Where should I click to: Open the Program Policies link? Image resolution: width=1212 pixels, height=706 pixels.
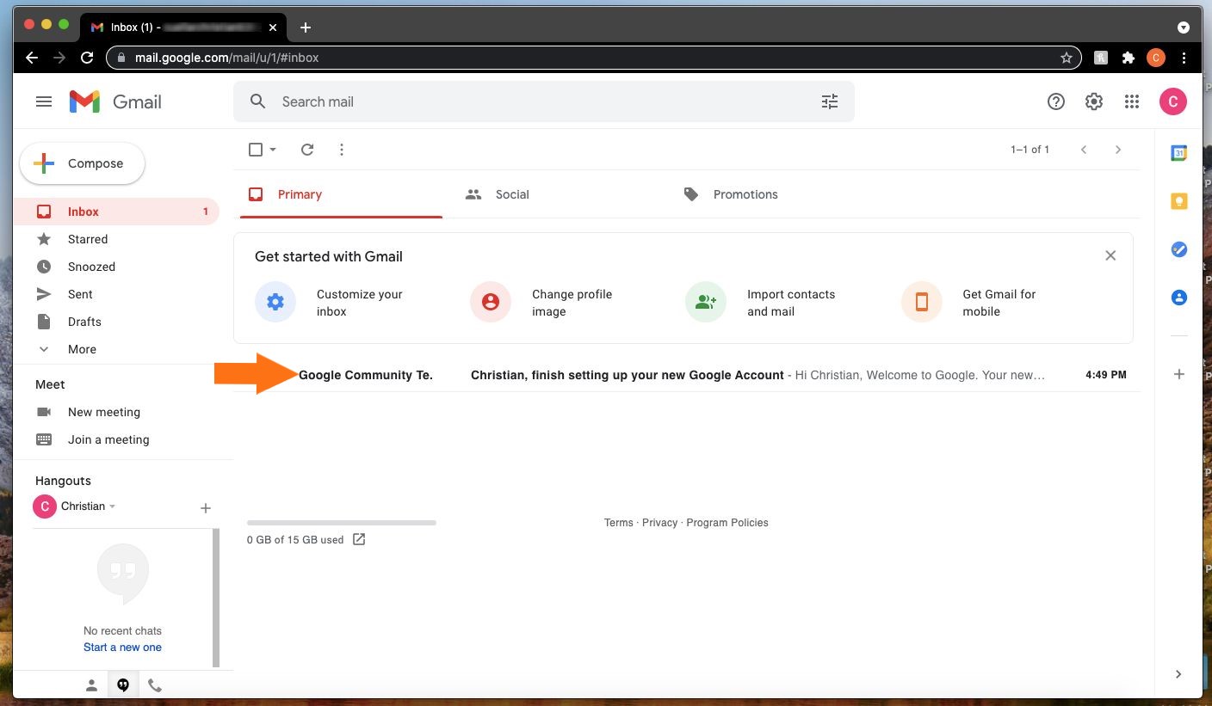coord(727,523)
